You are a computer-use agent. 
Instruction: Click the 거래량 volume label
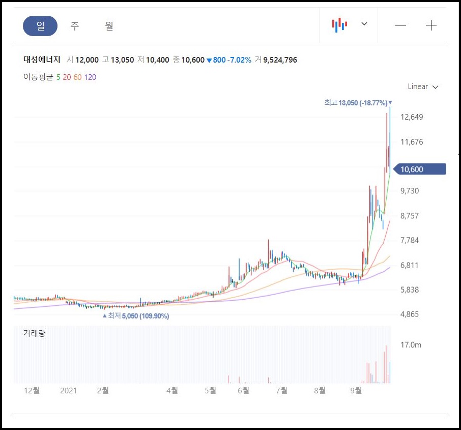pos(35,333)
